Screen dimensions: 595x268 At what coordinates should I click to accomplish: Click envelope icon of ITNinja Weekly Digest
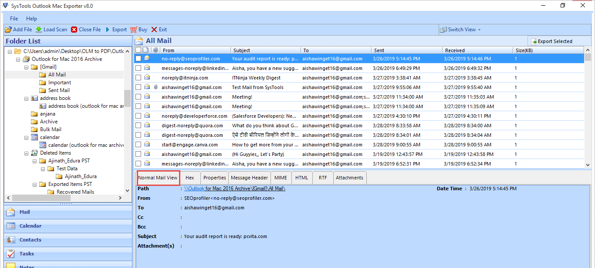click(147, 78)
